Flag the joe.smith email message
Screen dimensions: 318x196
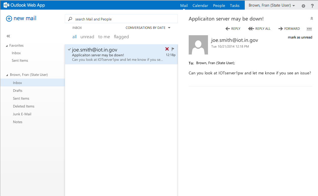(173, 49)
